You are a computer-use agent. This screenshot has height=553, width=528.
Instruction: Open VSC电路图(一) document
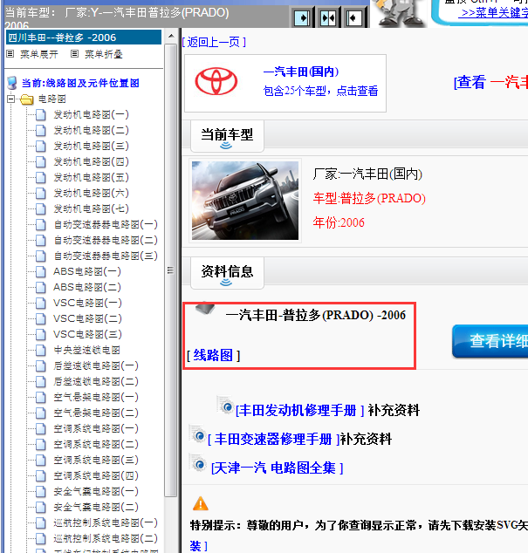(x=87, y=303)
